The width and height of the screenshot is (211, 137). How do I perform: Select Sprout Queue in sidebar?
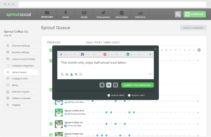pyautogui.click(x=21, y=72)
